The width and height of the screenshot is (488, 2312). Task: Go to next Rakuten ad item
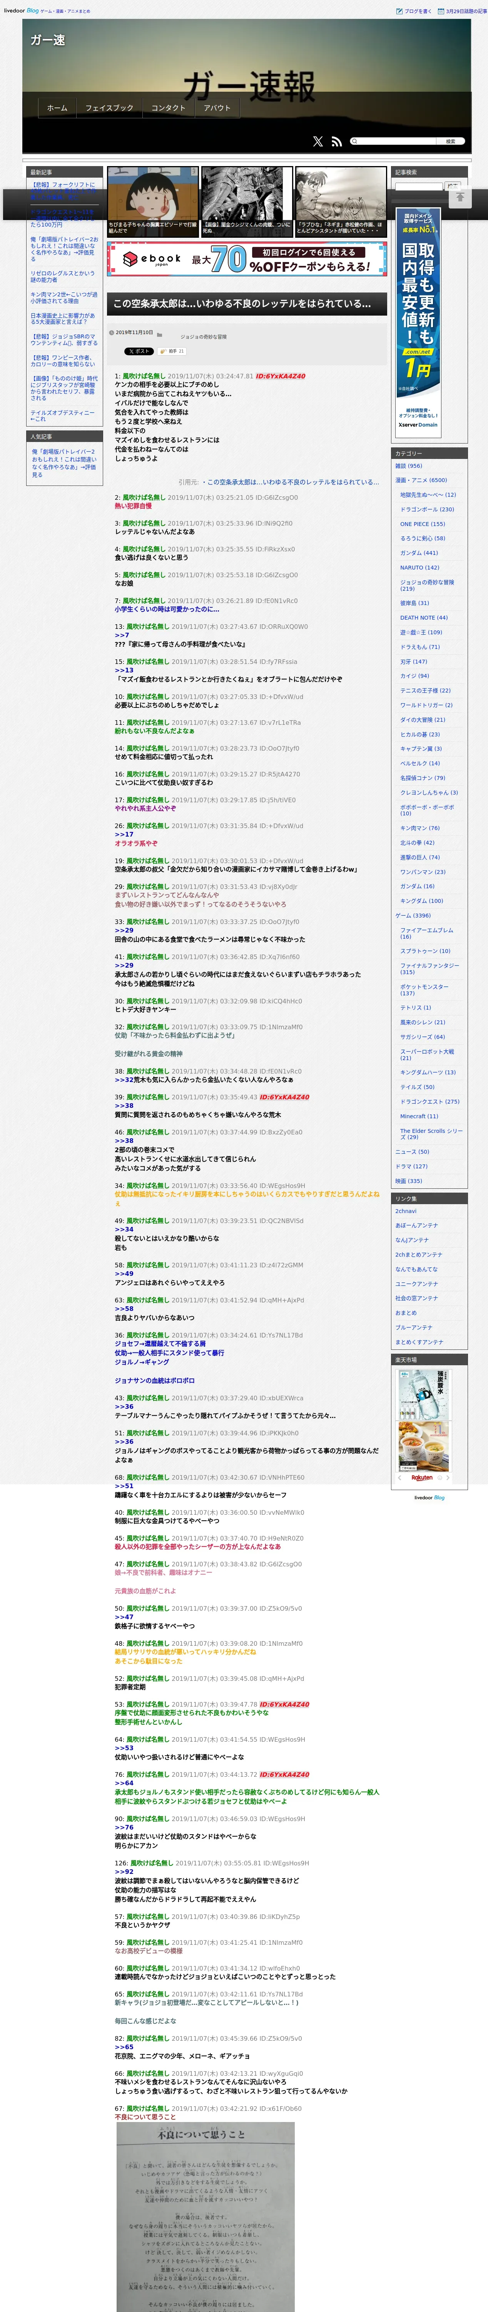coord(447,1477)
